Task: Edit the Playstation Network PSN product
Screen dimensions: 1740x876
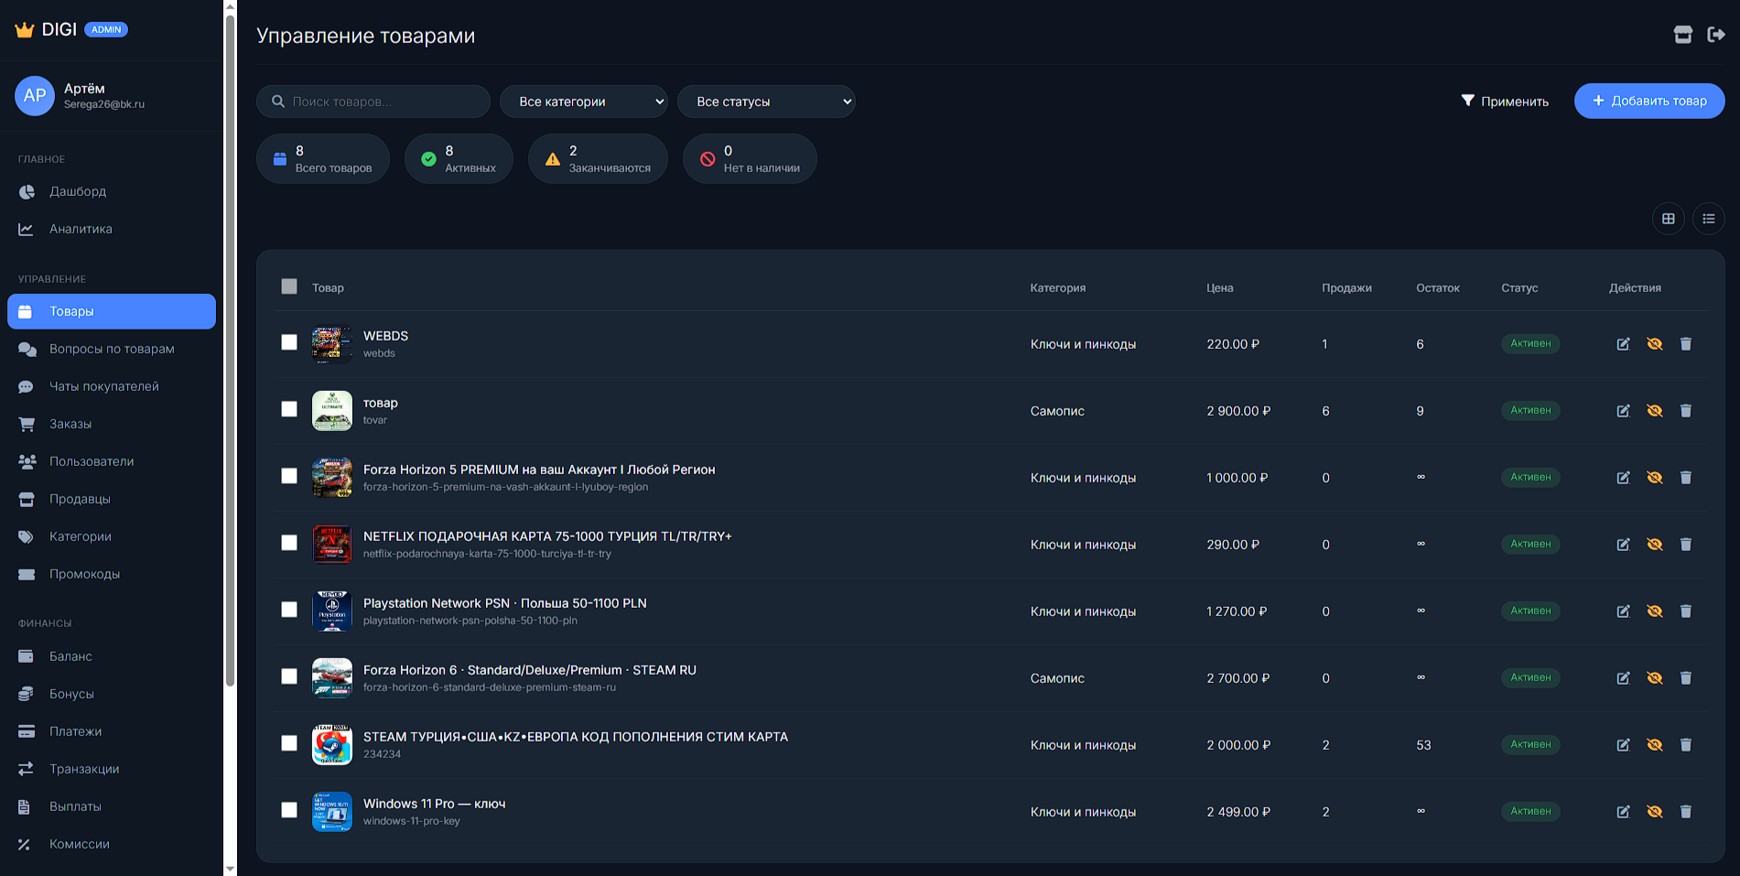Action: [x=1623, y=611]
